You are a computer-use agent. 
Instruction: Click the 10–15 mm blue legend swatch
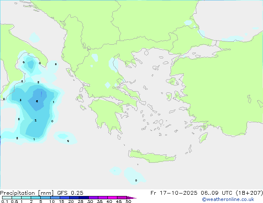tap(55, 198)
